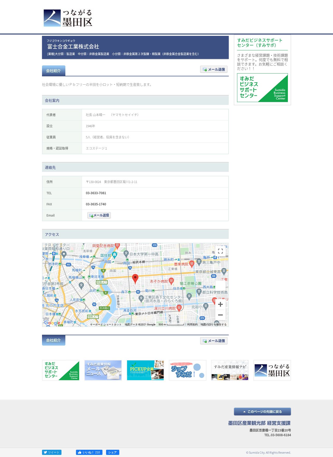This screenshot has width=333, height=457.
Task: Click the Google logo on the map
Action: 52,323
